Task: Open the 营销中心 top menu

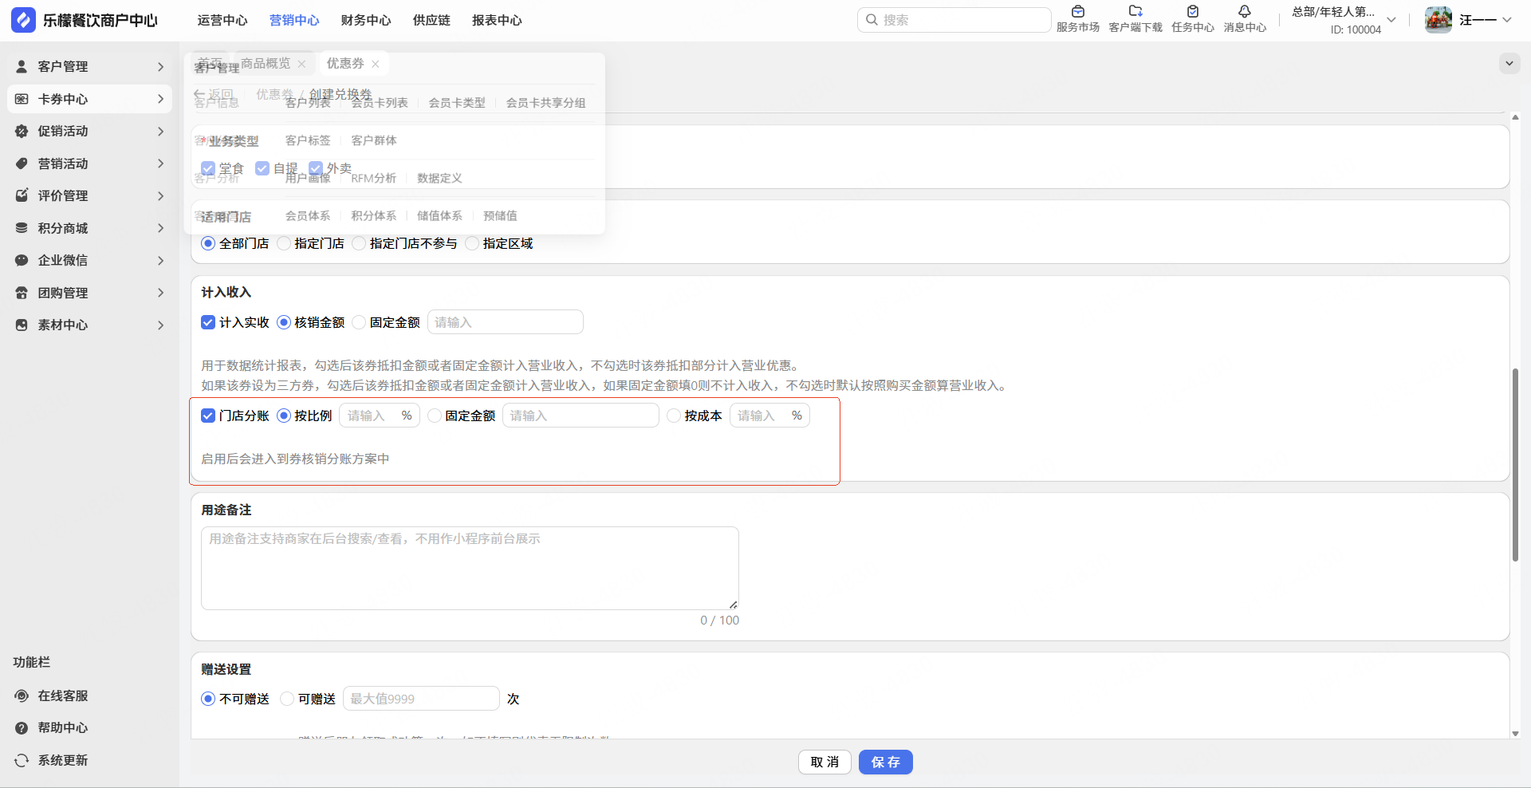Action: coord(294,21)
